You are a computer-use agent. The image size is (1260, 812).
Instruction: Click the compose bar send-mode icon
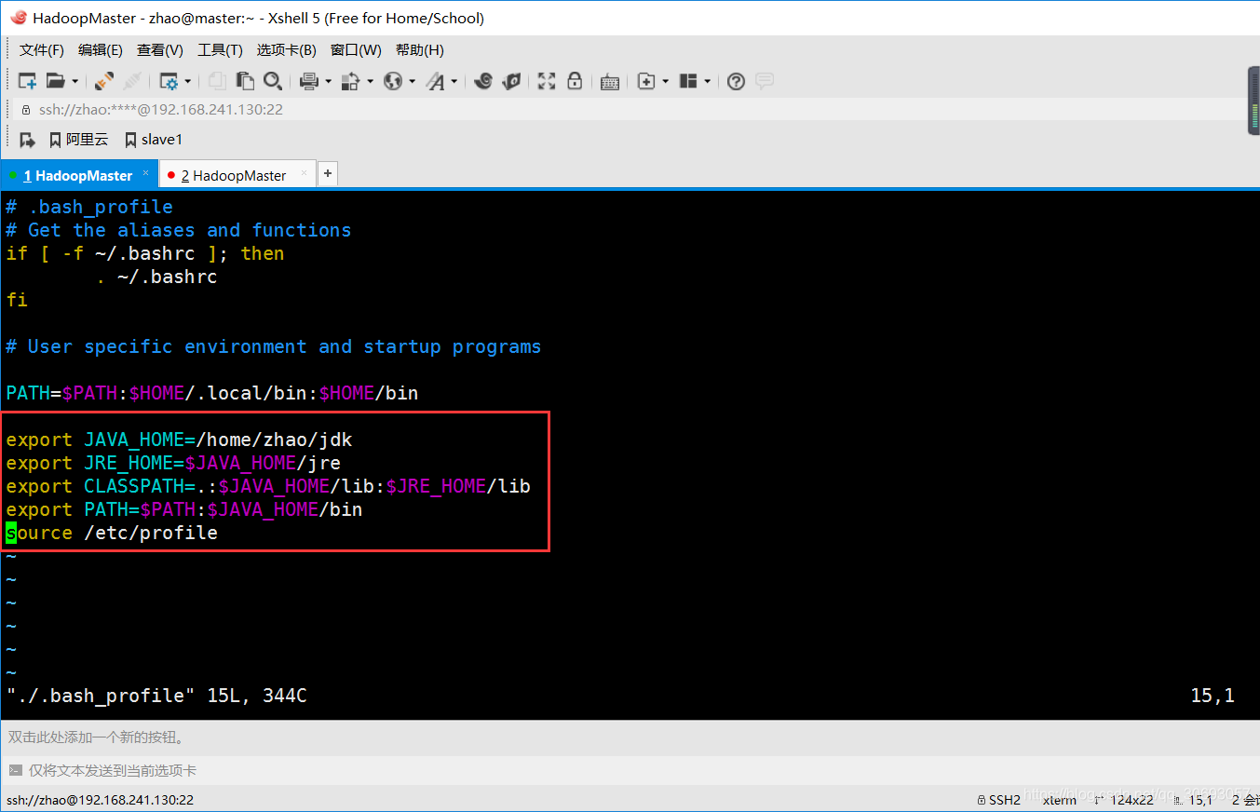pos(15,770)
